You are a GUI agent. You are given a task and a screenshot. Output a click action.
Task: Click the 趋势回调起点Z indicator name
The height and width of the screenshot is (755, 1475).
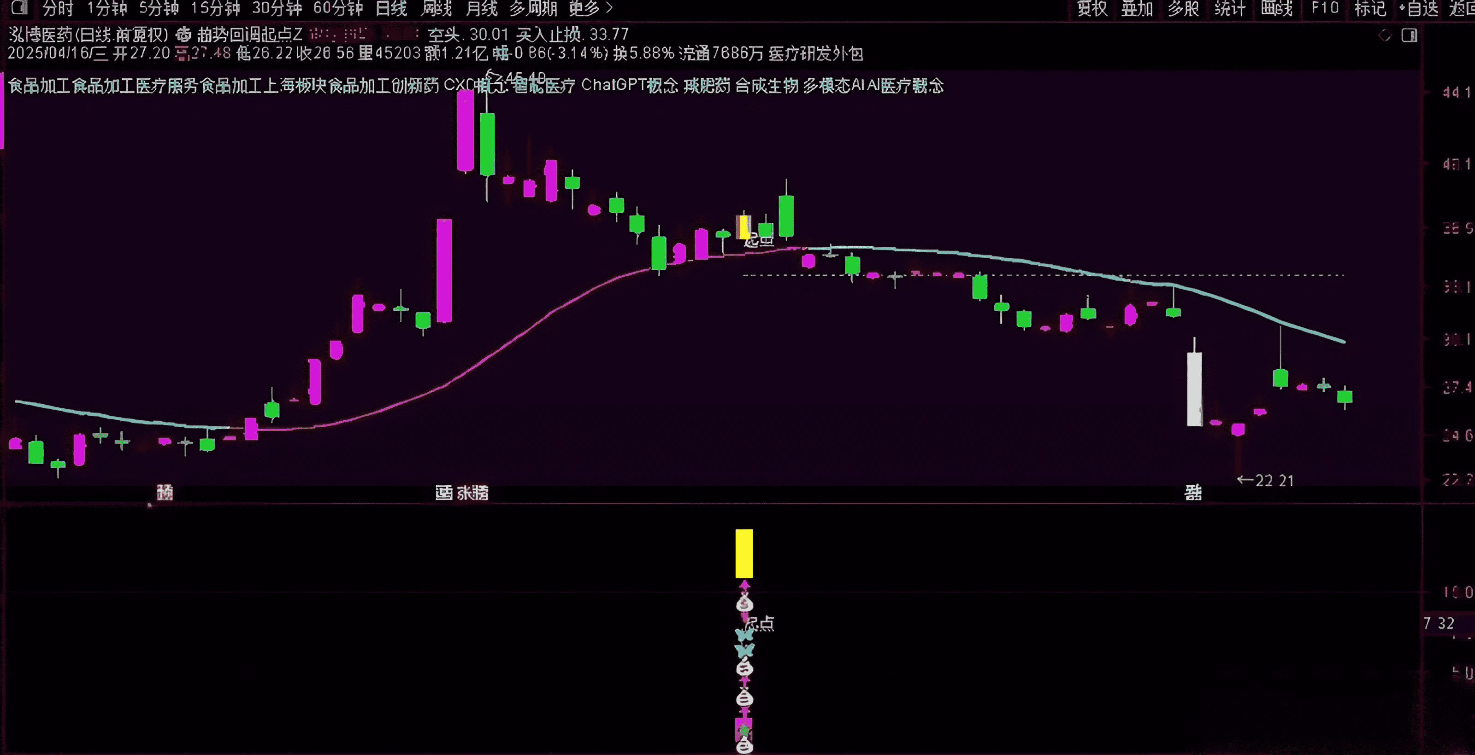250,35
